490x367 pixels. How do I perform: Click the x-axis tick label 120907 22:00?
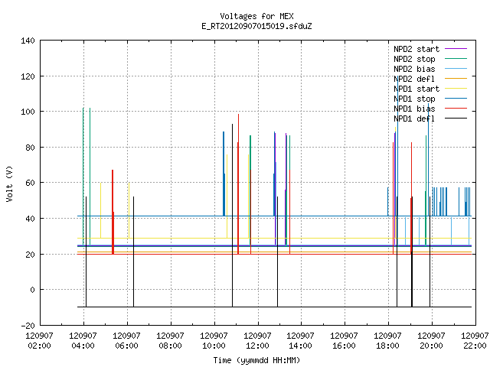coord(475,341)
